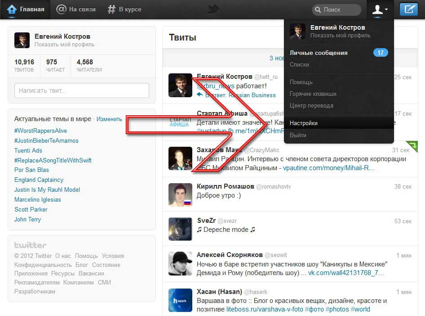Click Приложения footer link
Viewport: 425px width, 316px height.
pyautogui.click(x=31, y=274)
